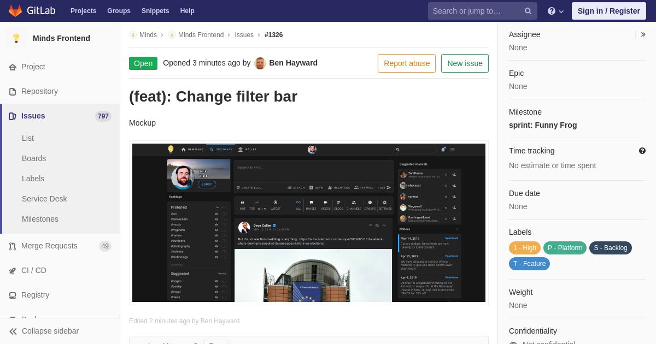Click the S - Backlog label
The height and width of the screenshot is (344, 656).
[611, 248]
